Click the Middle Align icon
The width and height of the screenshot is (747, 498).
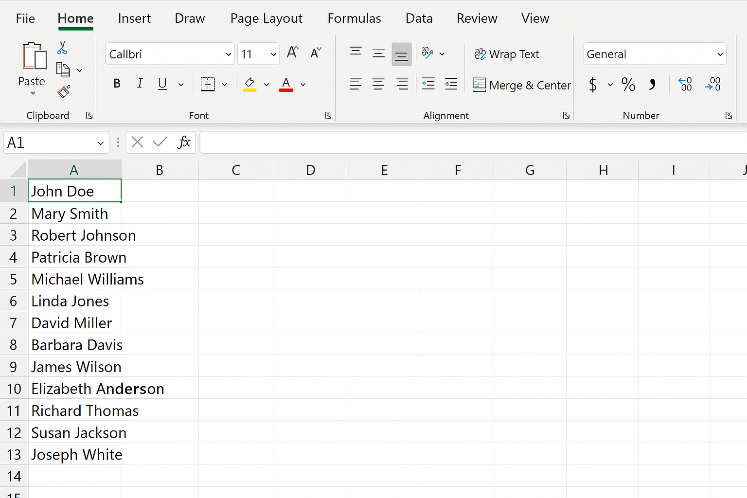[x=378, y=53]
